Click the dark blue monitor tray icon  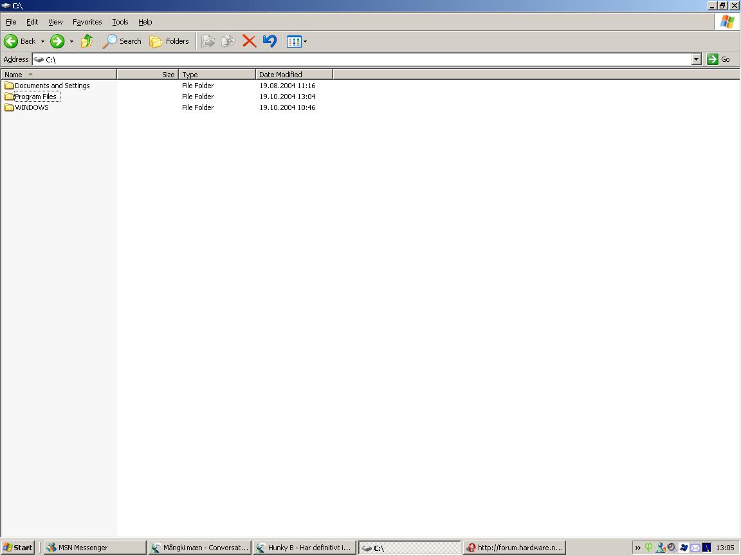click(707, 548)
